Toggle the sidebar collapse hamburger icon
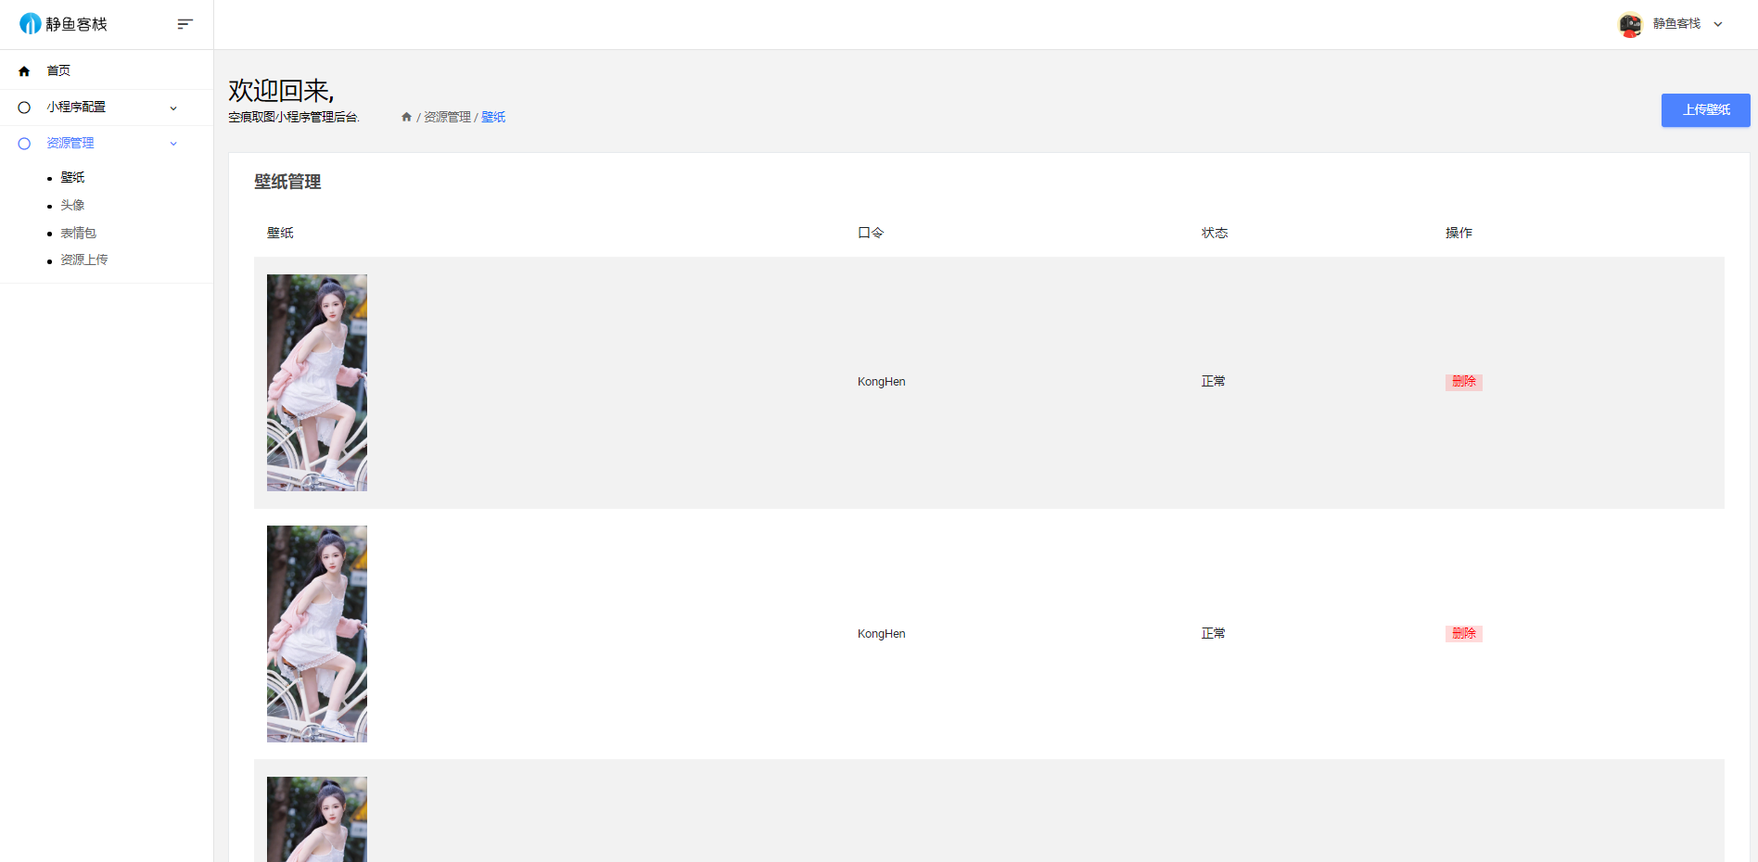The image size is (1758, 862). click(x=185, y=24)
